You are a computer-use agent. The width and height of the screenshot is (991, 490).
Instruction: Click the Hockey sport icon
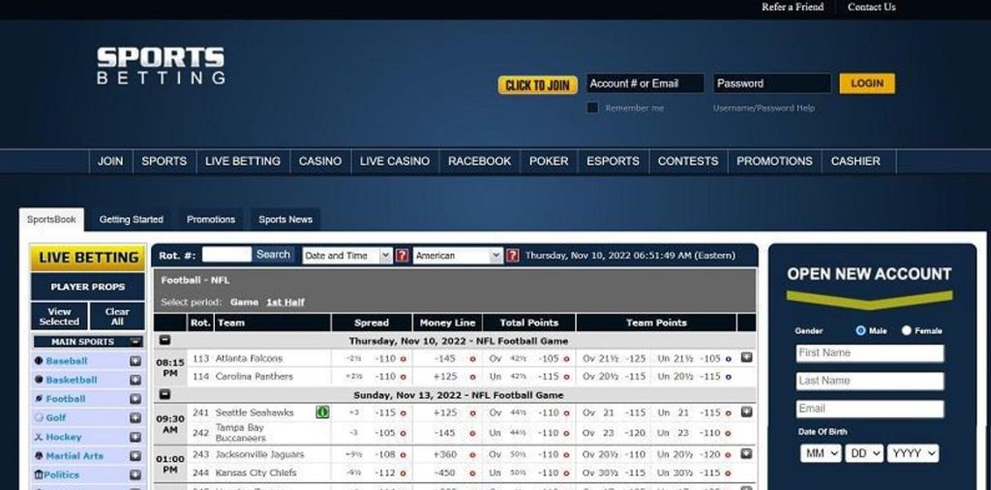coord(39,437)
